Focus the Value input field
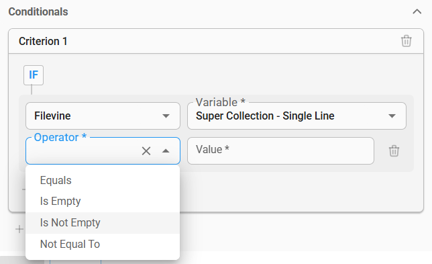The height and width of the screenshot is (264, 432). 280,150
